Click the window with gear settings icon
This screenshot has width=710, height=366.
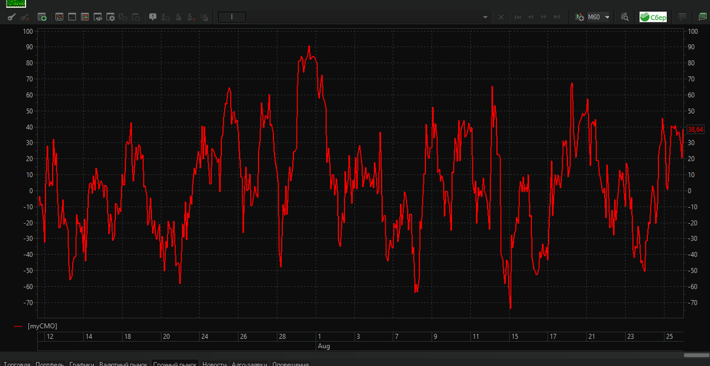111,17
